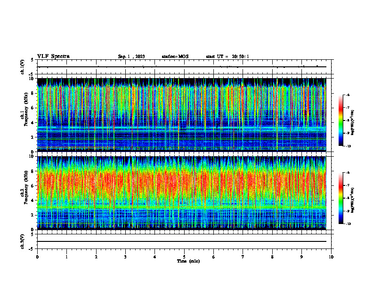Click the time axis tick label "4"
Image resolution: width=373 pixels, height=288 pixels.
click(x=155, y=257)
